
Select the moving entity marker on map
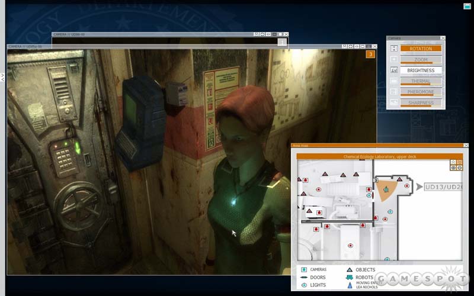click(386, 189)
